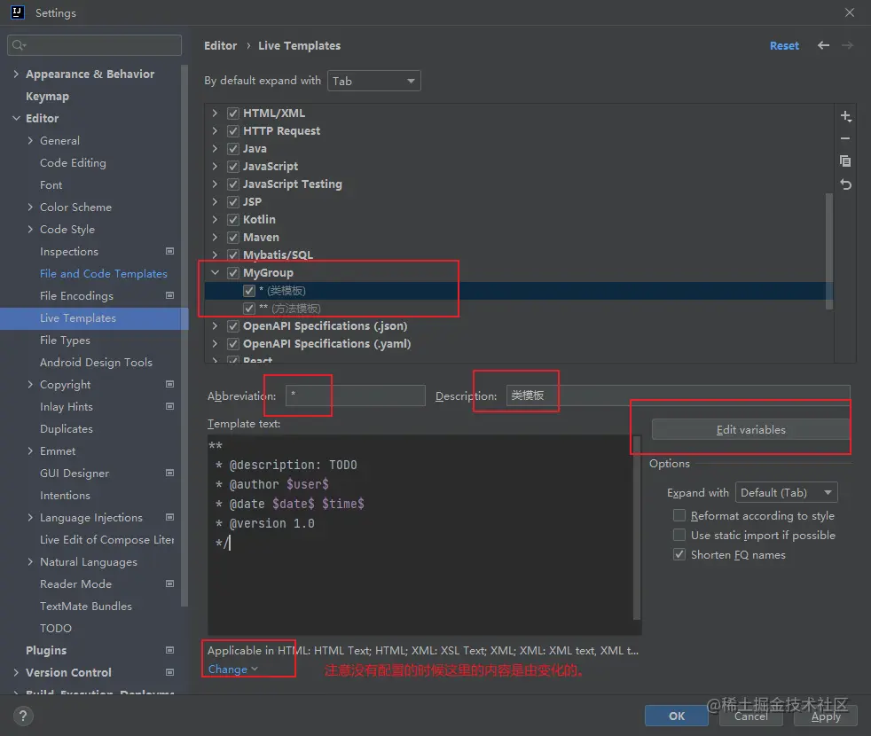Open the help question mark button
The height and width of the screenshot is (736, 871).
click(23, 716)
